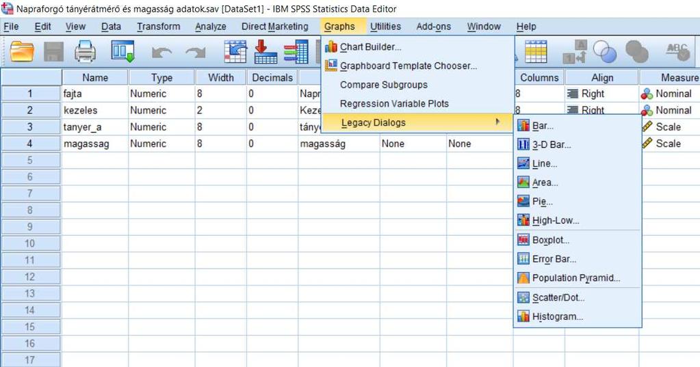Click the variable name cell magassag
The image size is (700, 367).
[x=95, y=144]
